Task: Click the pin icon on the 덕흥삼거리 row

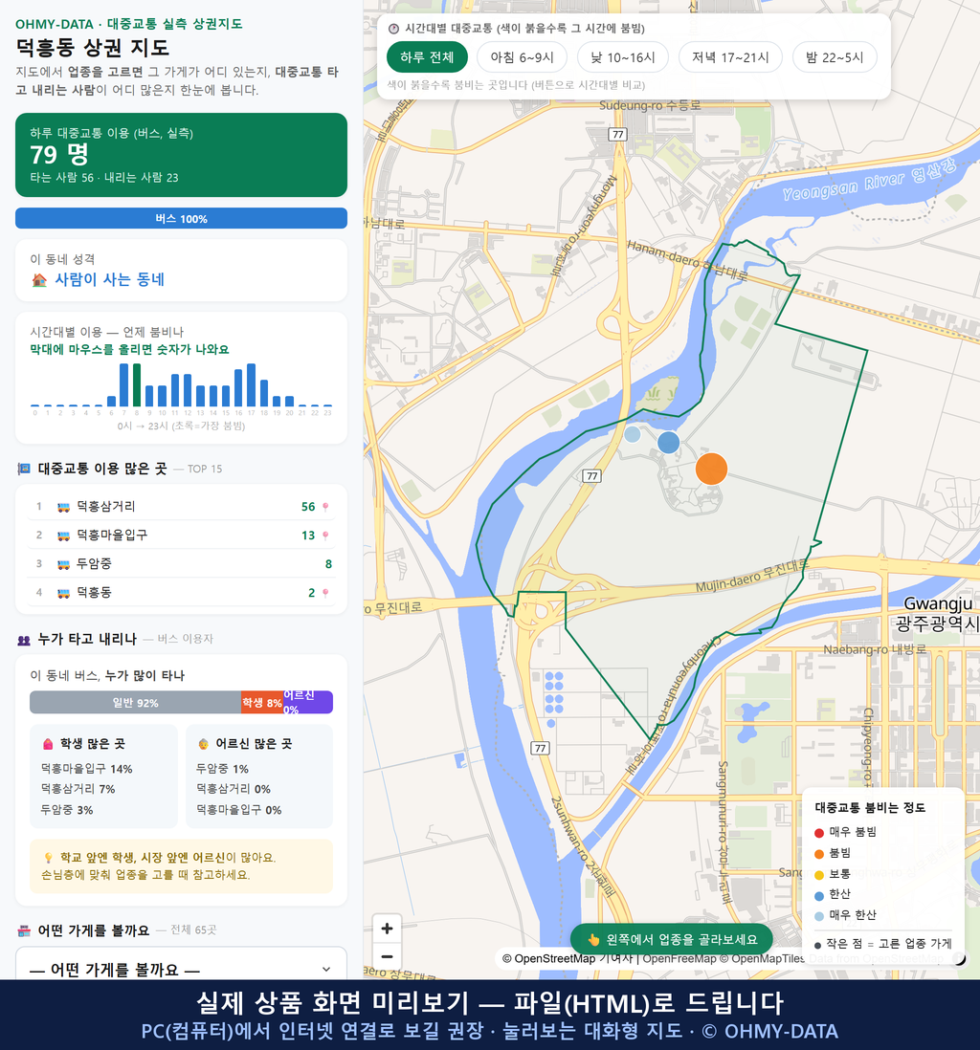Action: pos(325,507)
